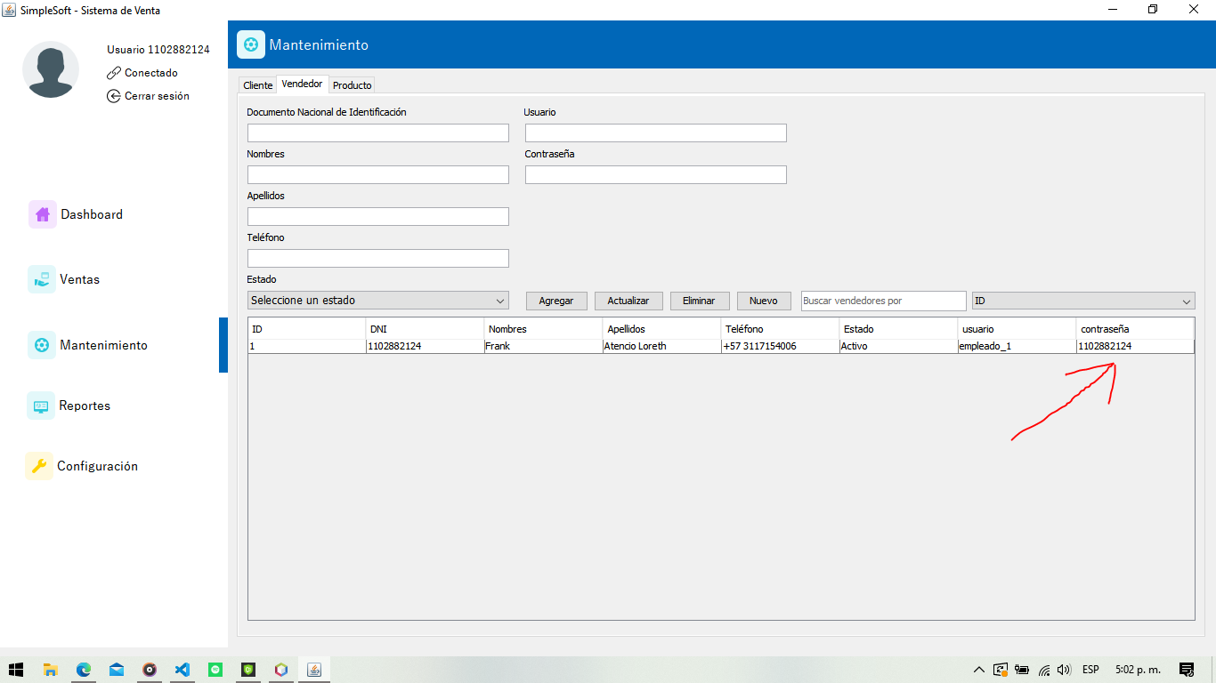Click the Agregar button

coord(556,301)
